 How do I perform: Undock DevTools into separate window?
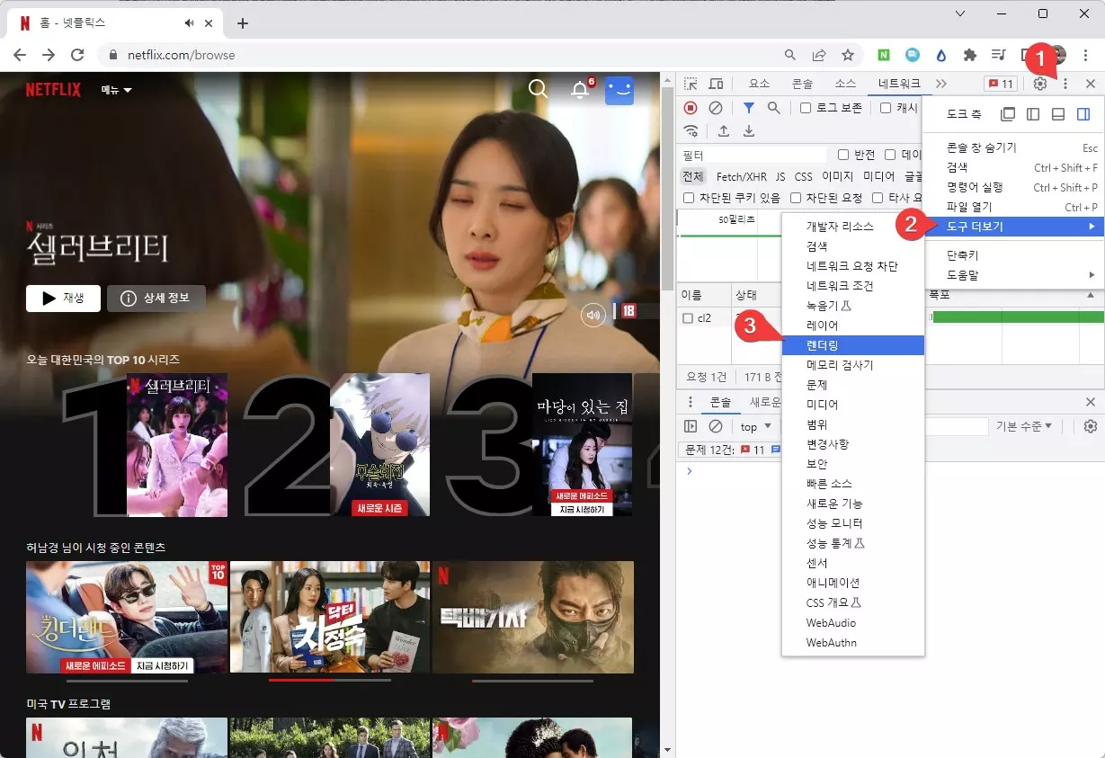(1008, 114)
